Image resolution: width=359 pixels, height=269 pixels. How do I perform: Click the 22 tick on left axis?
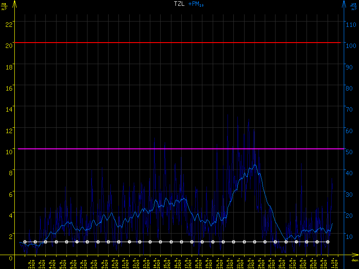point(8,23)
